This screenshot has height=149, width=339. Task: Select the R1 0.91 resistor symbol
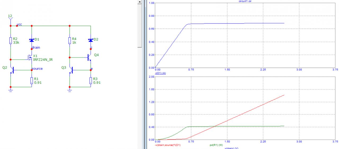pos(32,80)
